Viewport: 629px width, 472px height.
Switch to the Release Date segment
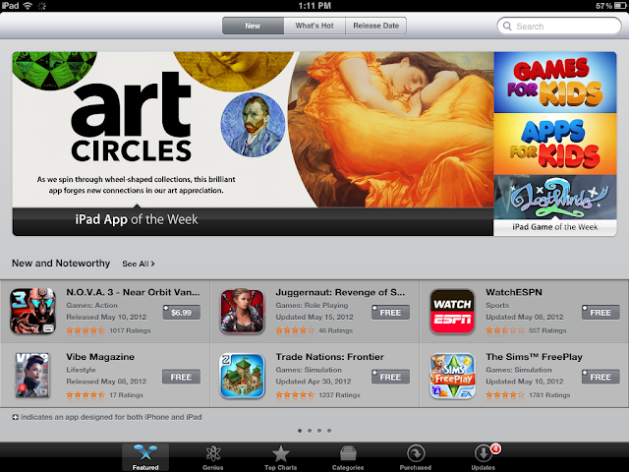[x=375, y=26]
